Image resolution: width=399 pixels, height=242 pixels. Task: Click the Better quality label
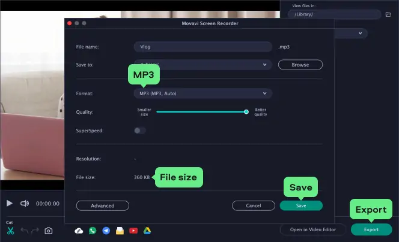tap(261, 112)
